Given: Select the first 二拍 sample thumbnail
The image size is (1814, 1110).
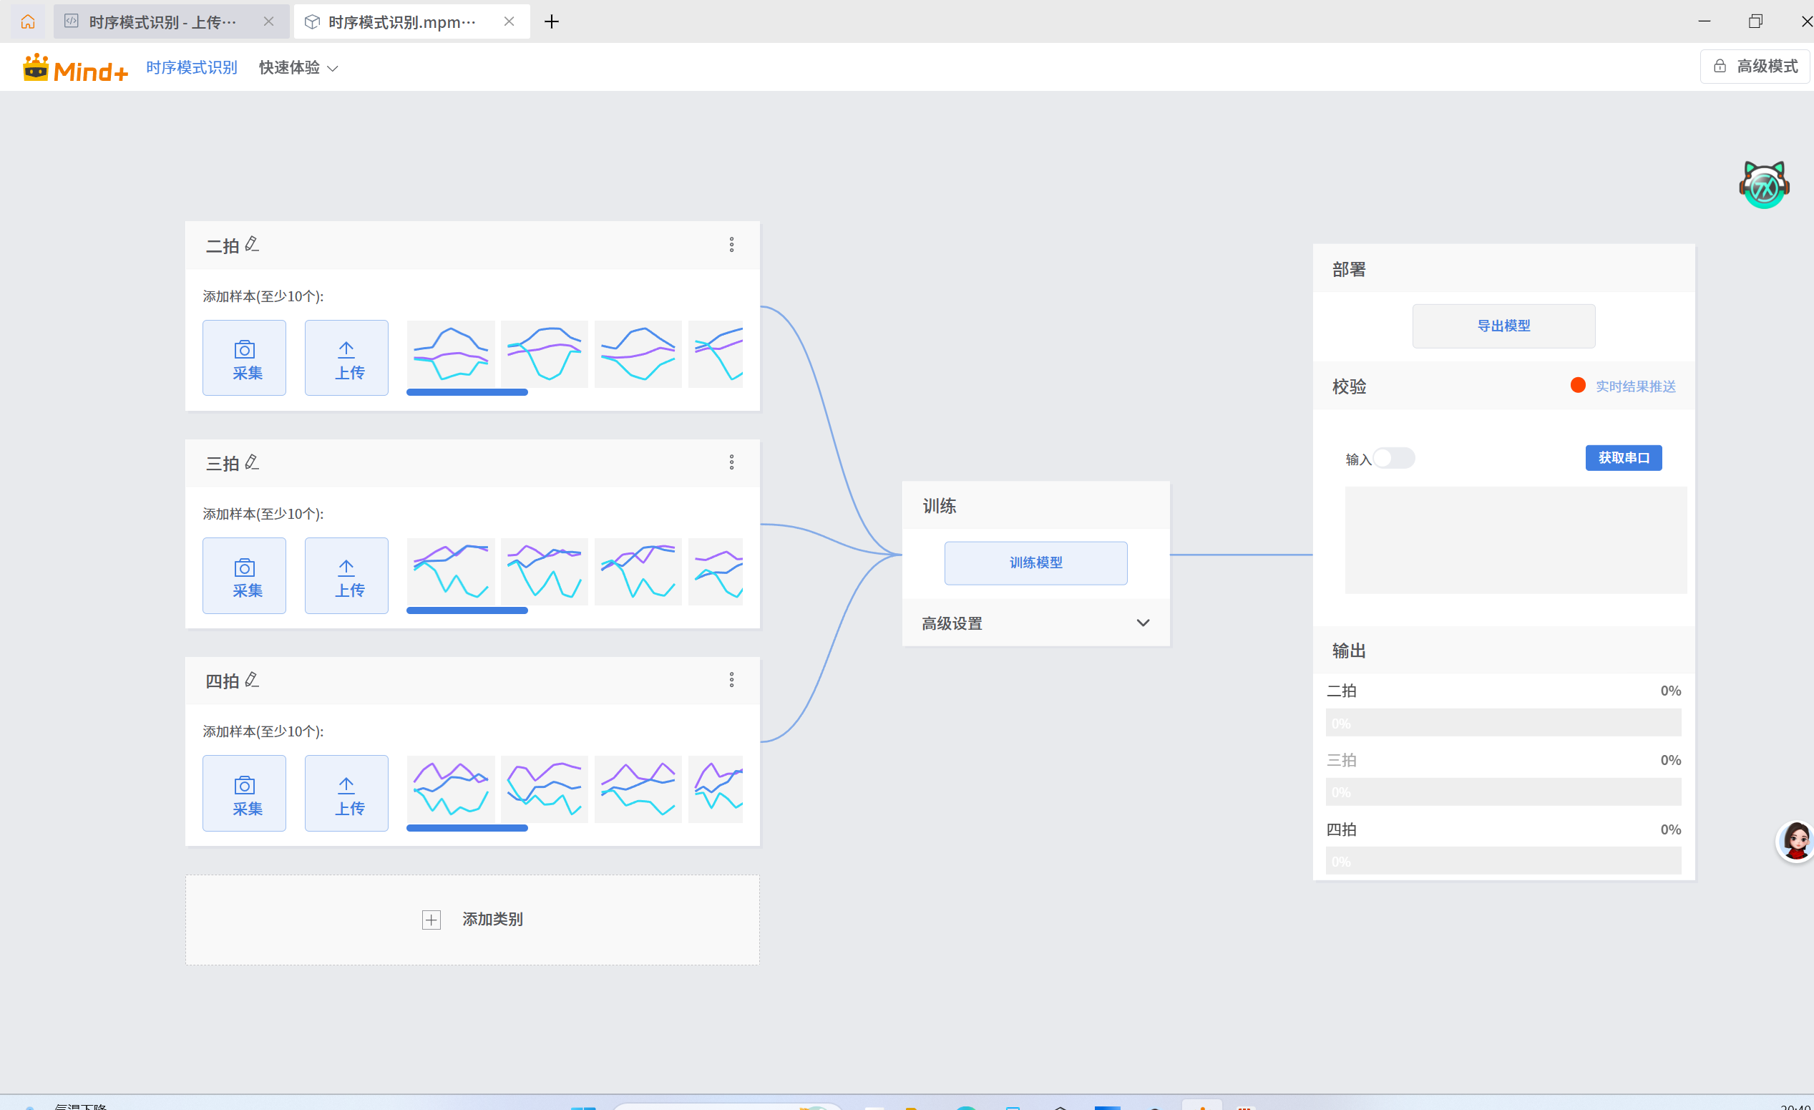Looking at the screenshot, I should click(x=451, y=354).
